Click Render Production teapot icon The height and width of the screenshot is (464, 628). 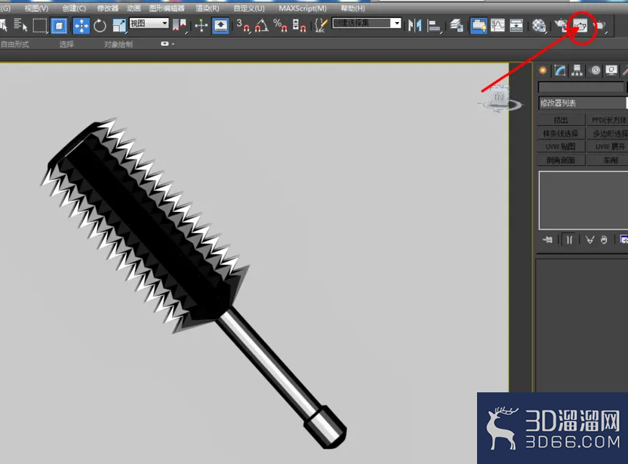600,26
